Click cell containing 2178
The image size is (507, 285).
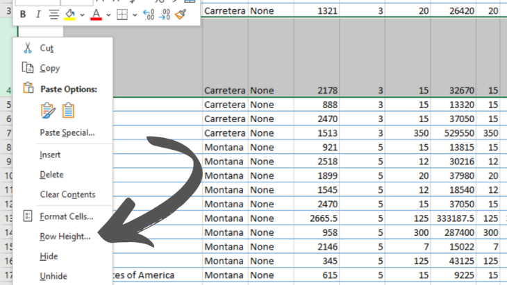pyautogui.click(x=317, y=58)
